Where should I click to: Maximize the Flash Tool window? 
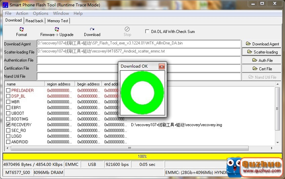point(262,4)
